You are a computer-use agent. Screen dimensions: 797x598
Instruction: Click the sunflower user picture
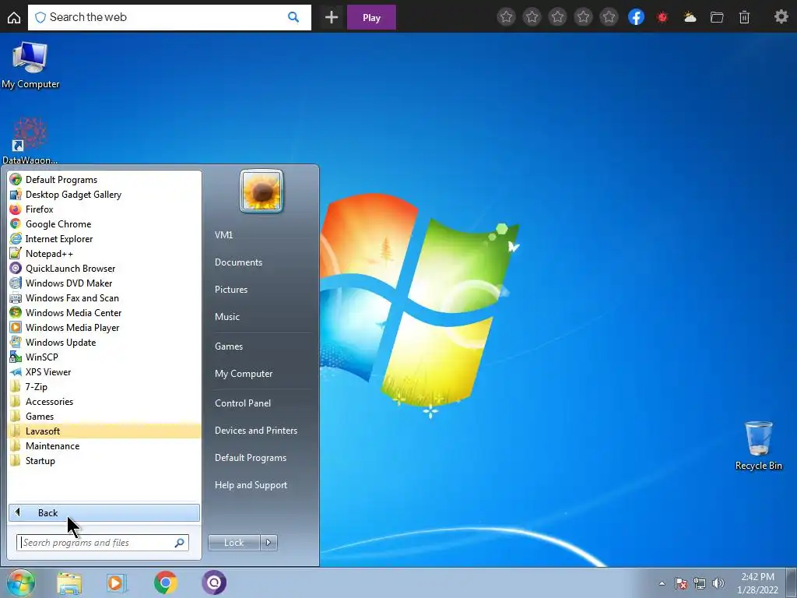point(262,191)
